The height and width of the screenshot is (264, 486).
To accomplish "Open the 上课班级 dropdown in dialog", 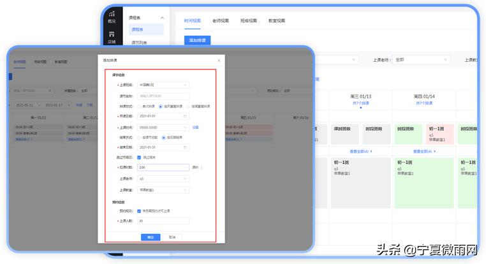I will pyautogui.click(x=163, y=85).
